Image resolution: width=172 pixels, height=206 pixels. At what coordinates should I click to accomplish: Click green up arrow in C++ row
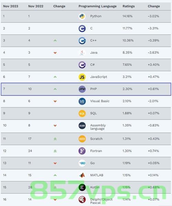click(x=55, y=41)
